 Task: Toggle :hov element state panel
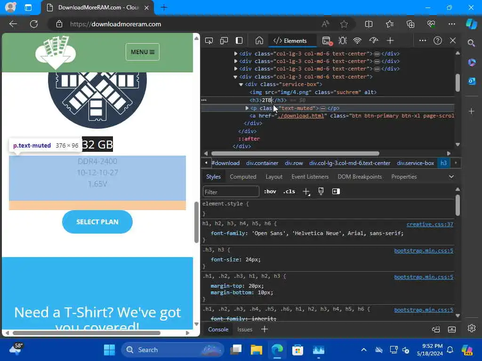pos(270,192)
